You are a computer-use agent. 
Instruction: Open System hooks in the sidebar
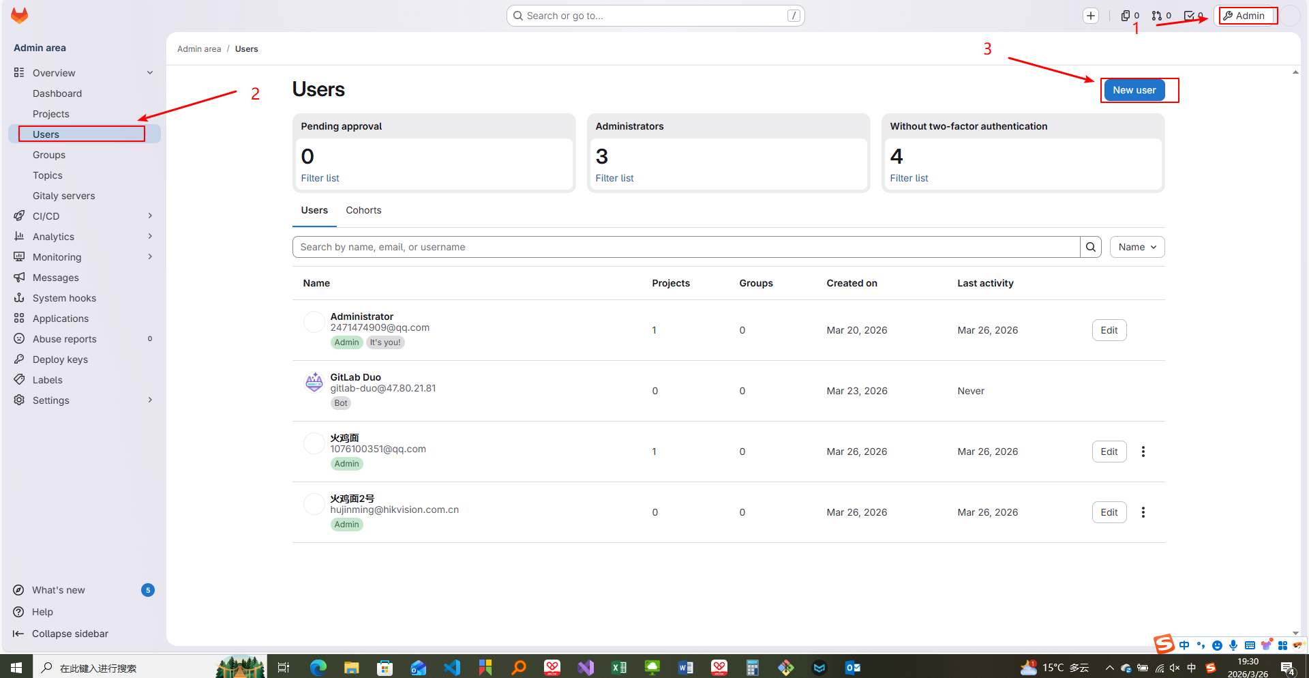[84, 298]
